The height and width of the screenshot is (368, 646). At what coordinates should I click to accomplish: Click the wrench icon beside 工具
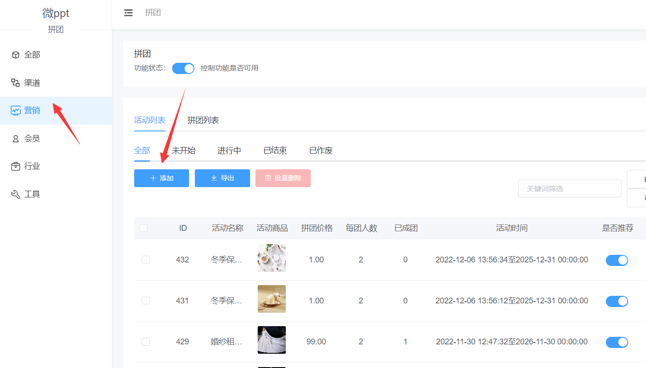16,194
